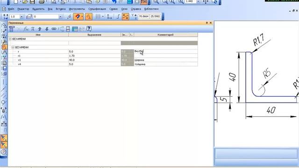Open the Grid dropdown arrow
The height and width of the screenshot is (168, 299).
pos(103,17)
